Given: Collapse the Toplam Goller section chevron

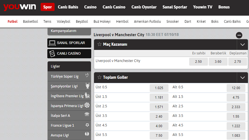Looking at the screenshot, I should coord(242,78).
